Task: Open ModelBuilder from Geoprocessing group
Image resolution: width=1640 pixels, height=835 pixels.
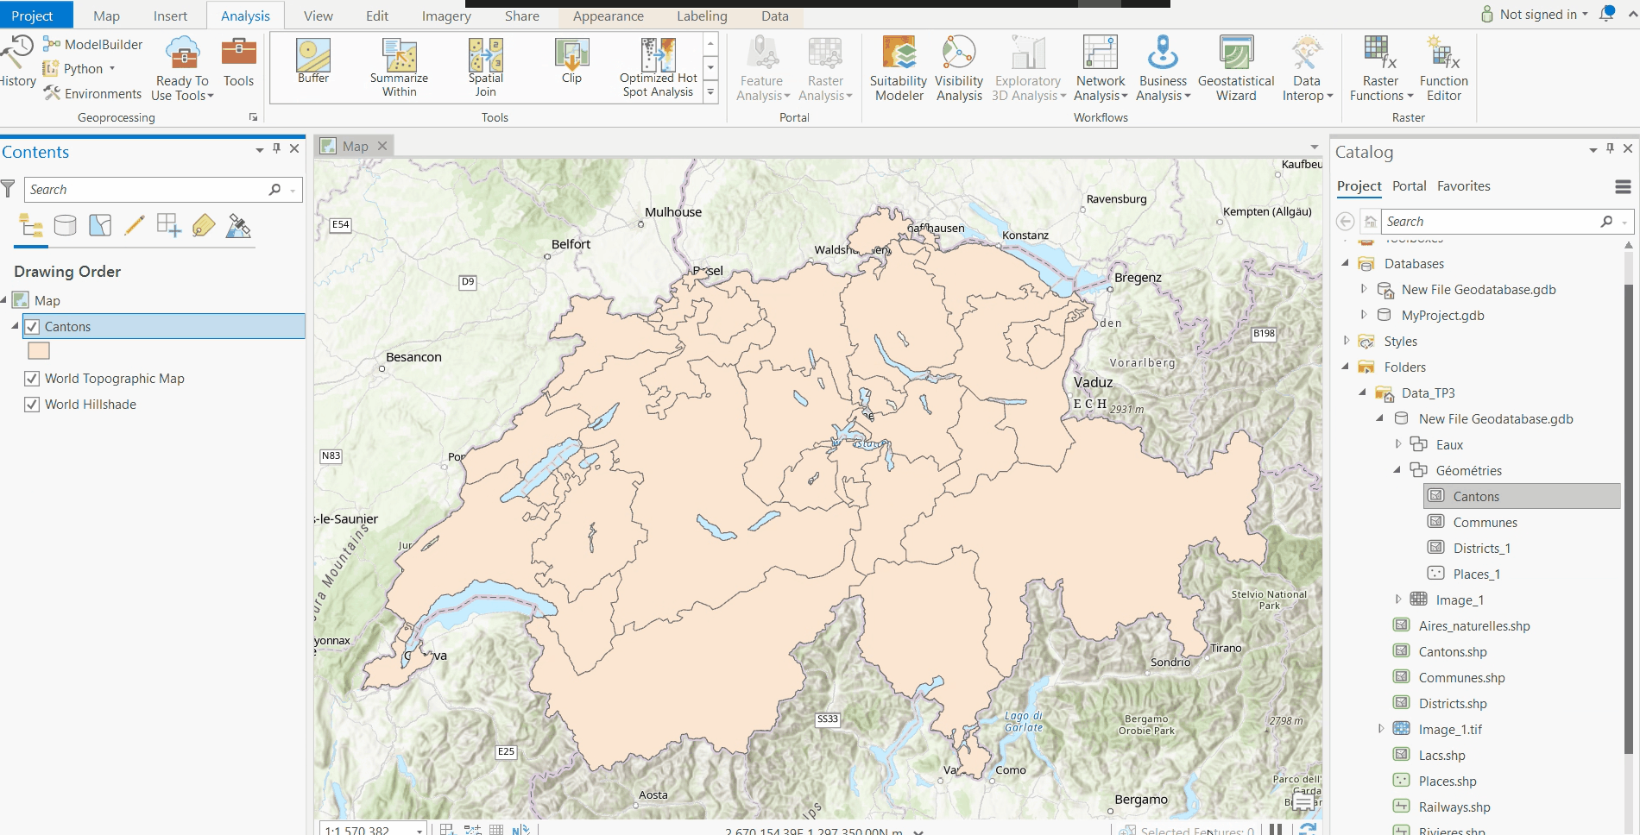Action: tap(93, 45)
